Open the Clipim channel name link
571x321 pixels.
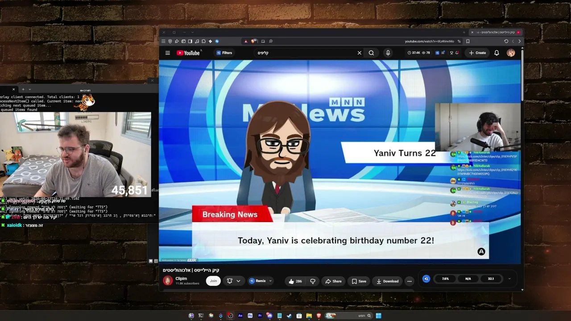click(x=181, y=279)
